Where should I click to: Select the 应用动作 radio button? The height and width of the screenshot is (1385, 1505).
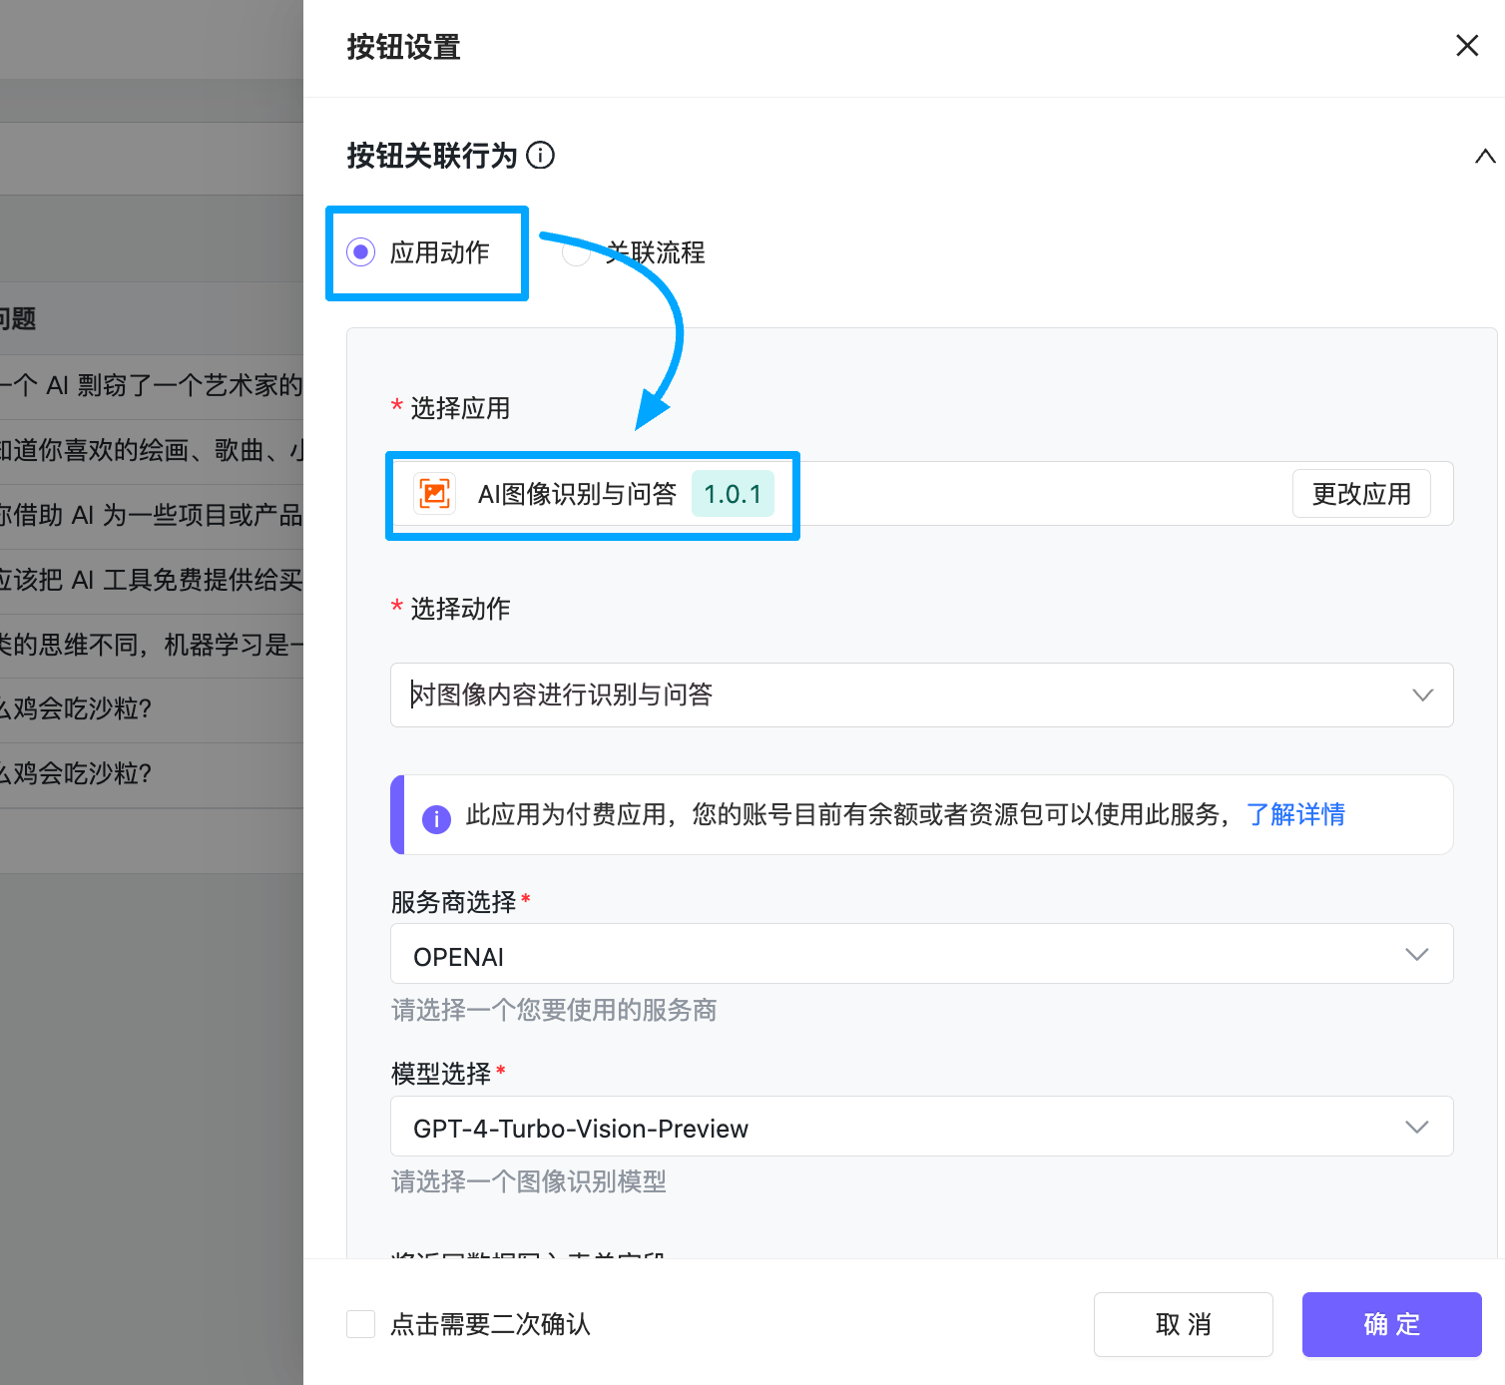[x=360, y=252]
